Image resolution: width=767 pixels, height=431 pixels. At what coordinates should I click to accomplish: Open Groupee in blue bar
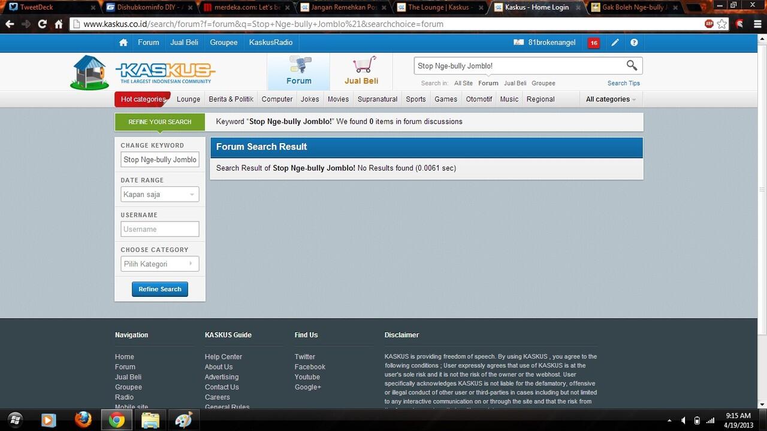(x=224, y=43)
